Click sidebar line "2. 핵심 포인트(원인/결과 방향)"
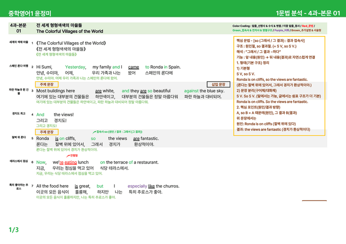 (x=259, y=107)
